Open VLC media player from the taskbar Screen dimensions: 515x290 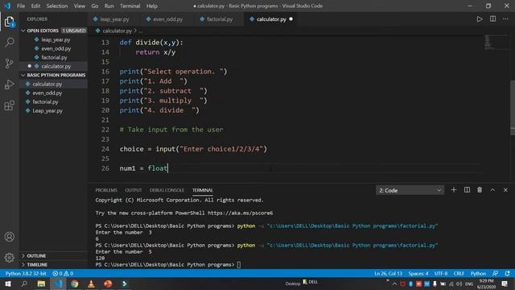point(91,284)
